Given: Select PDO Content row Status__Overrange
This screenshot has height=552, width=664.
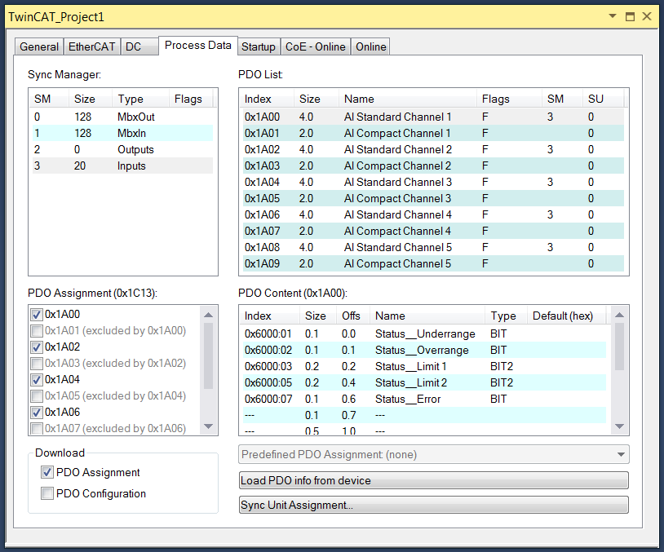Looking at the screenshot, I should (x=424, y=351).
